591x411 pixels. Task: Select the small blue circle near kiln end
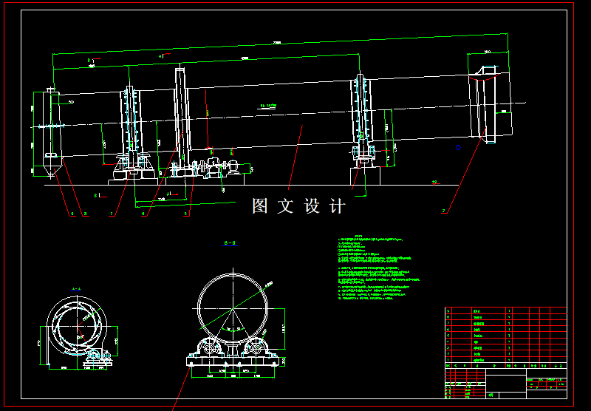click(458, 148)
